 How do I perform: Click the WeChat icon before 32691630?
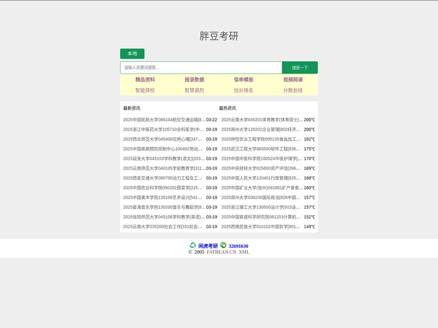[x=223, y=245]
